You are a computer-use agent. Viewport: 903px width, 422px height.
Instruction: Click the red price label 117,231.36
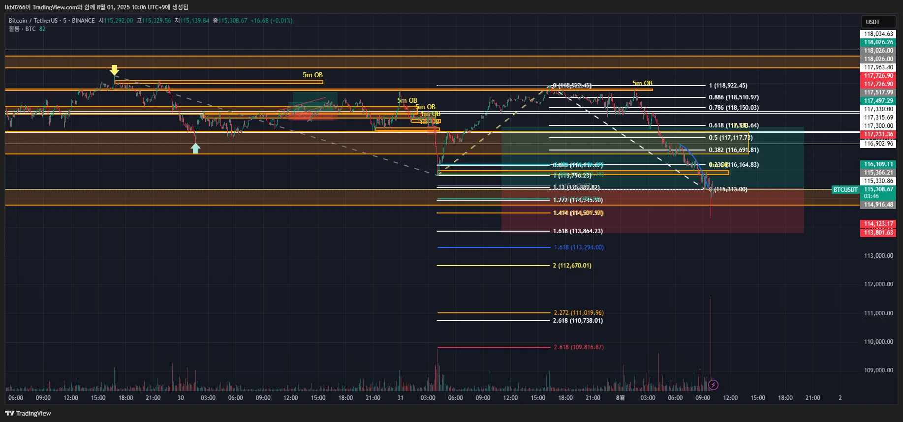(x=878, y=134)
